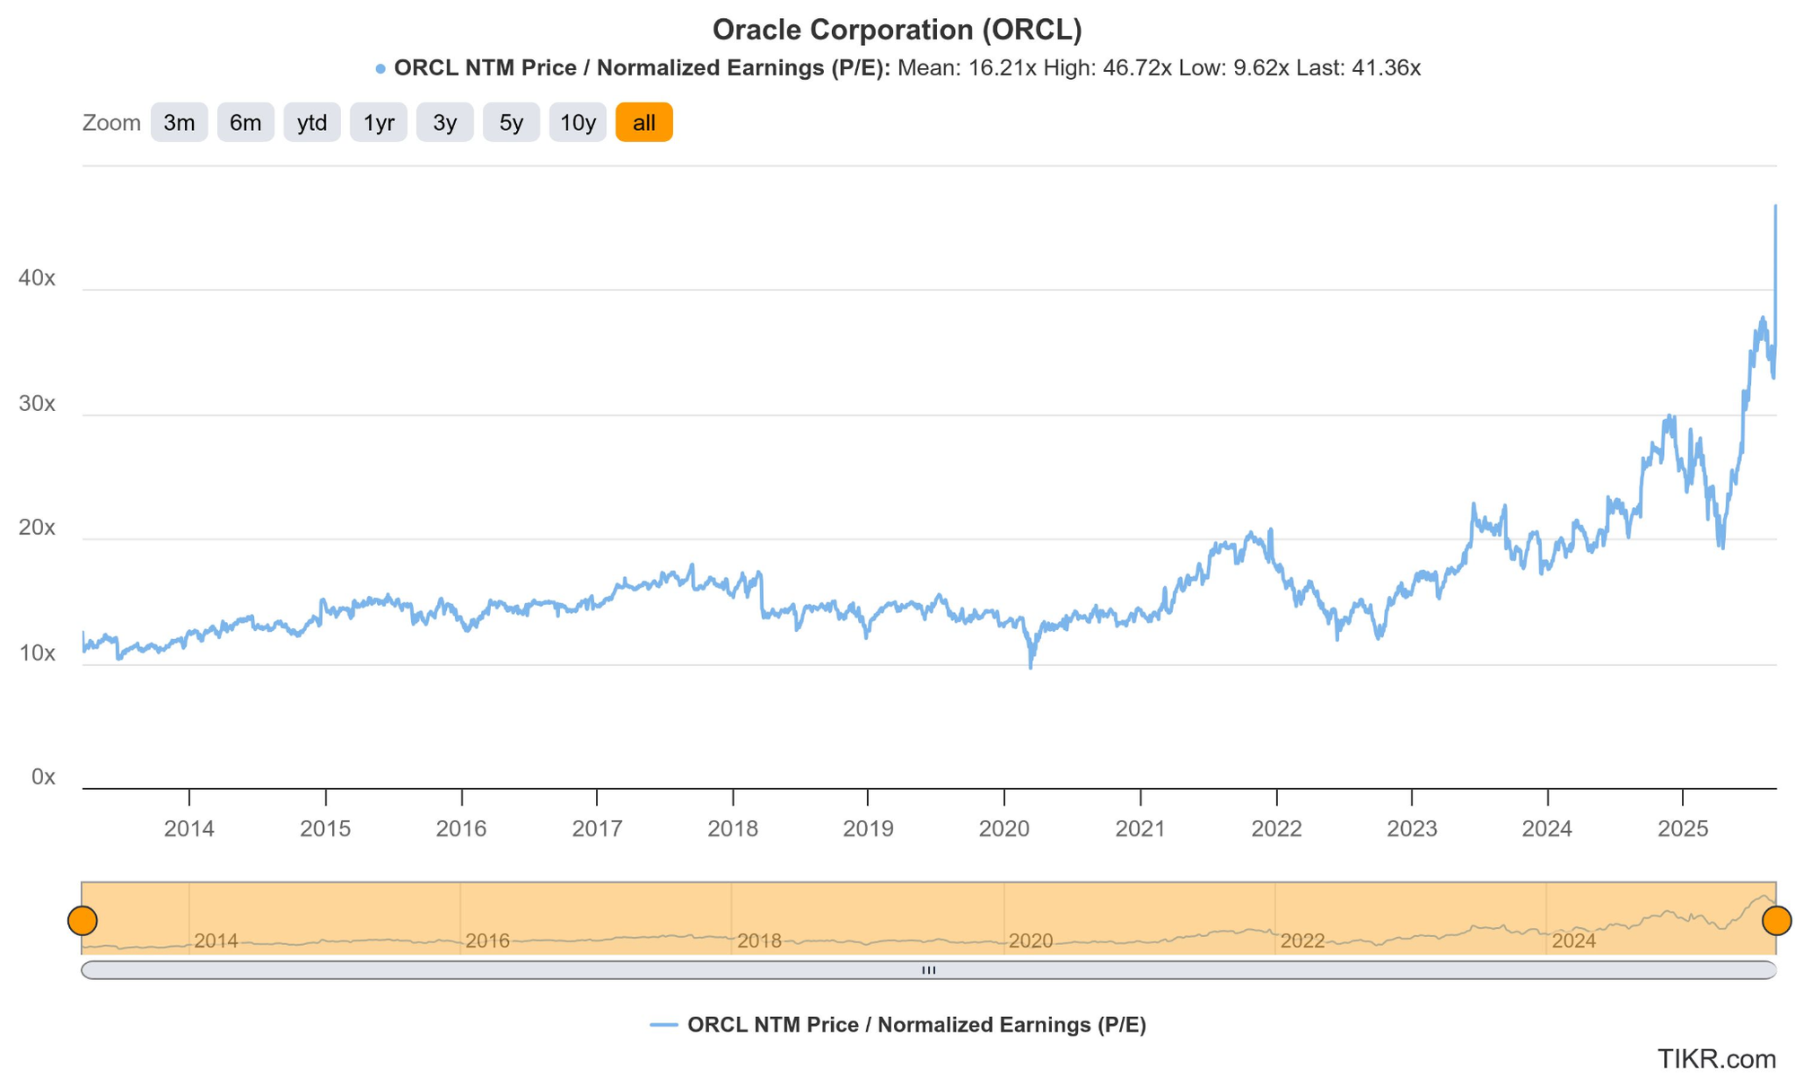Click right orange navigator handle
Screen dimensions: 1795x1077
[1776, 920]
